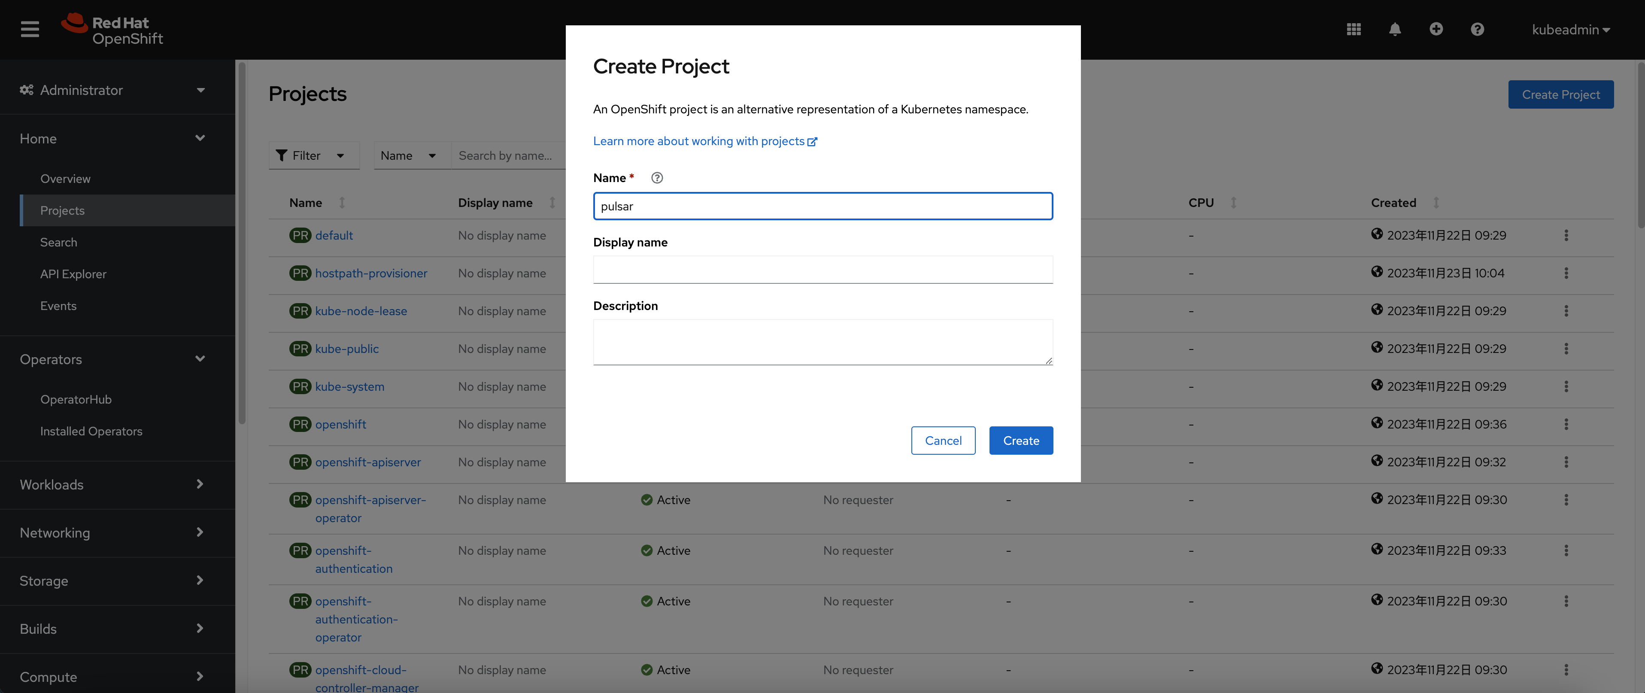Open the notification bell alerts
The width and height of the screenshot is (1645, 693).
click(x=1395, y=29)
